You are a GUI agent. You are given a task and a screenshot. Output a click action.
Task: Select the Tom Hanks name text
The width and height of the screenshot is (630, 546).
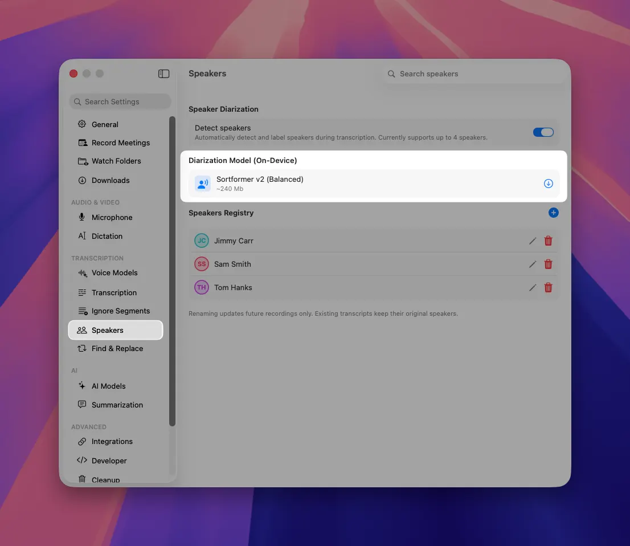point(233,287)
